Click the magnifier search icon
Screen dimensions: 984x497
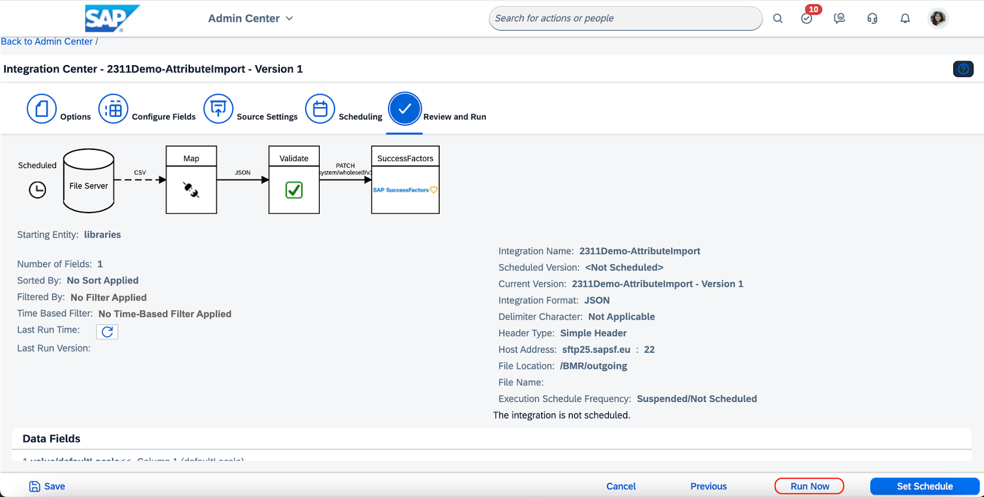pyautogui.click(x=778, y=18)
